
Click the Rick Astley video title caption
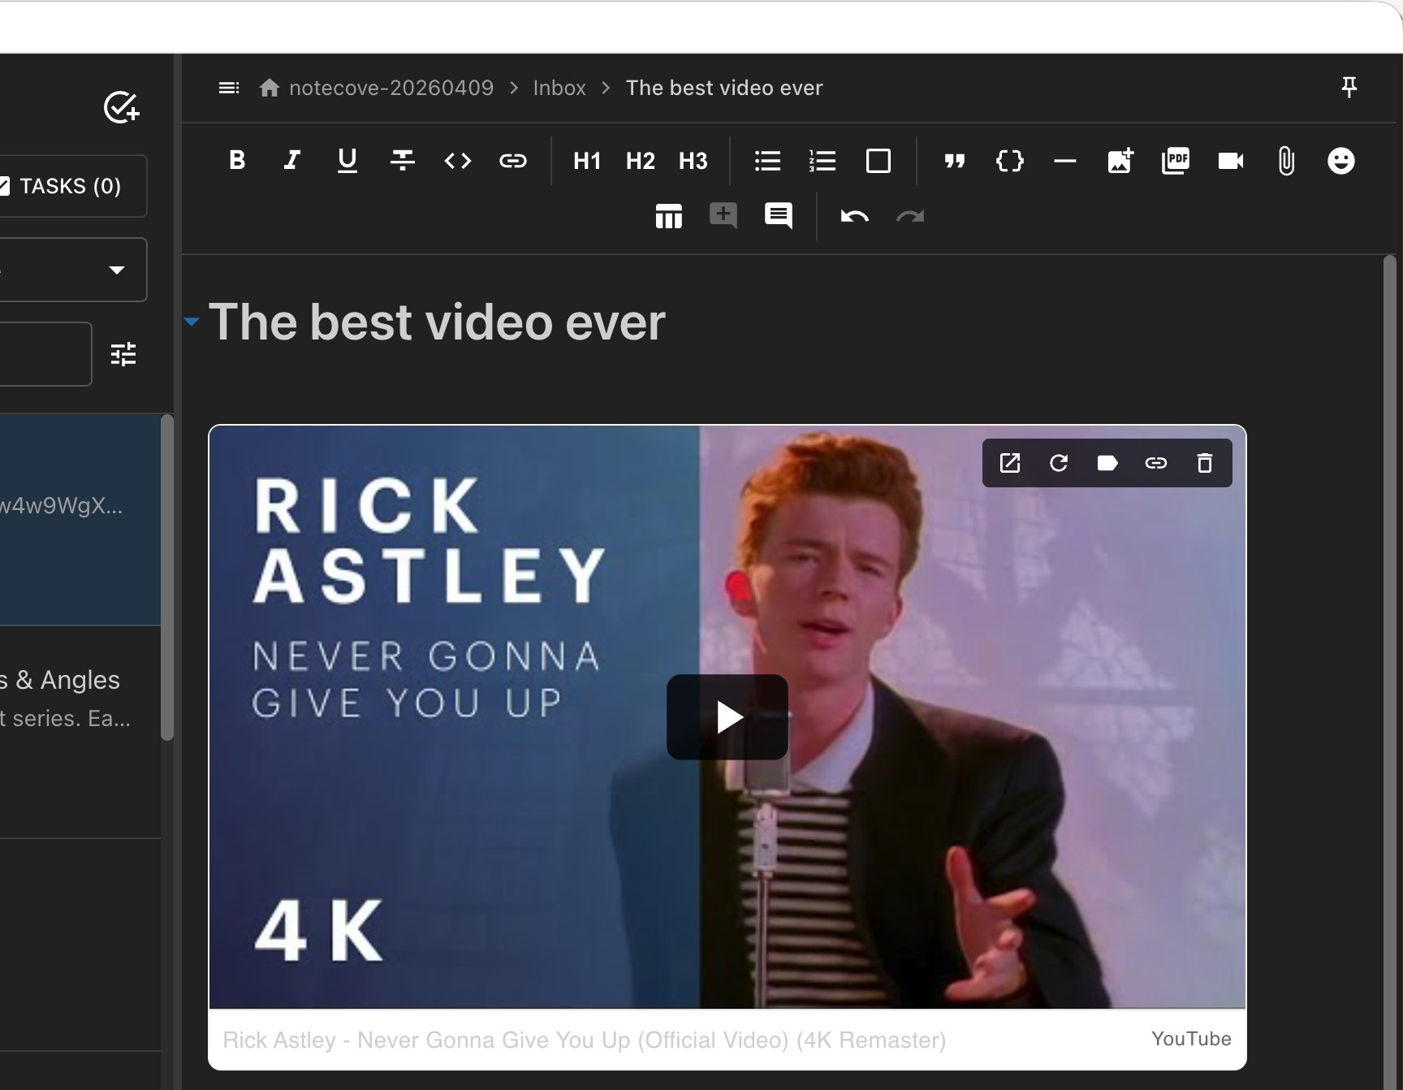pos(585,1040)
